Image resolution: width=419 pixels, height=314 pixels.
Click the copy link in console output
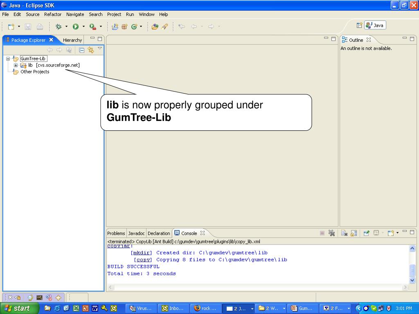[x=143, y=260]
